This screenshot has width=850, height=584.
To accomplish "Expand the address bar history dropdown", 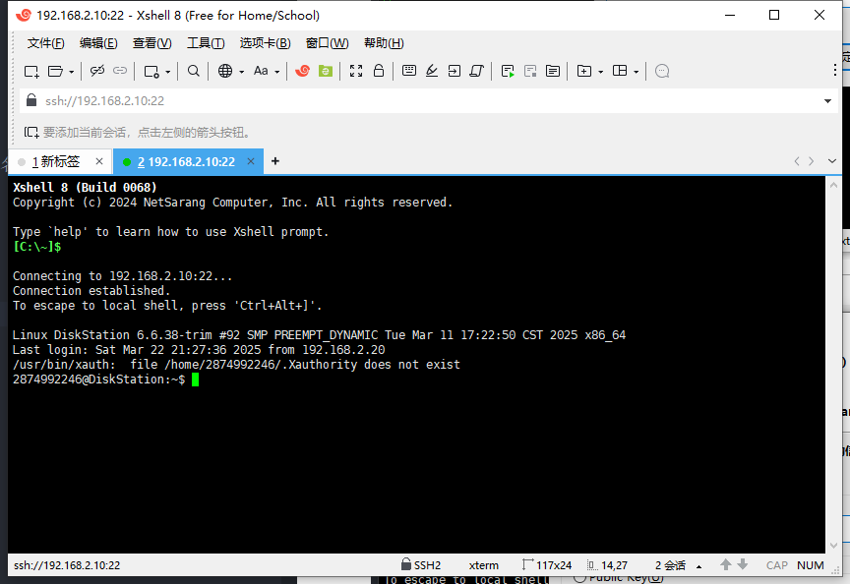I will pyautogui.click(x=827, y=100).
